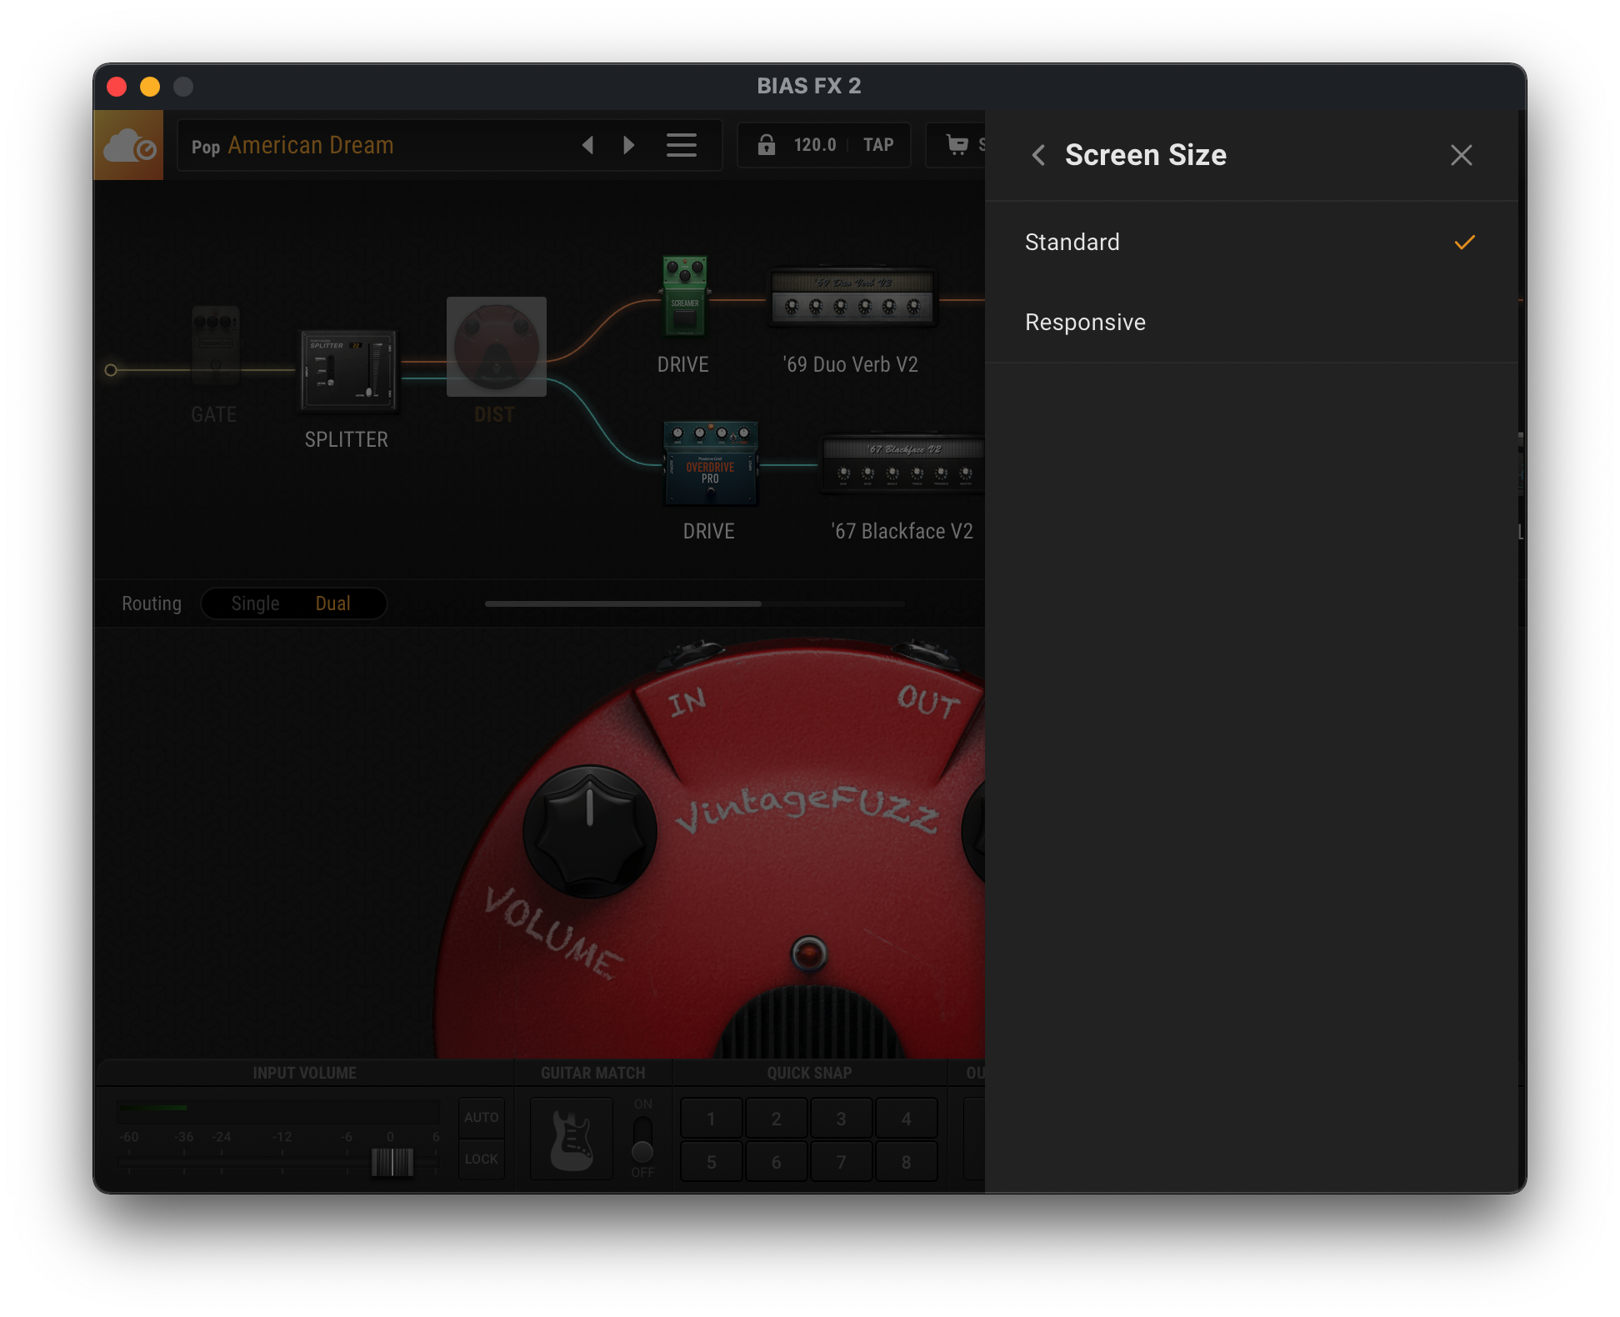Click the input volume slider handle
This screenshot has height=1317, width=1620.
(x=392, y=1162)
